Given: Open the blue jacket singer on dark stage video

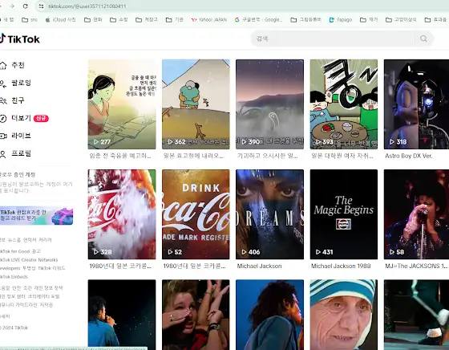Looking at the screenshot, I should (122, 315).
